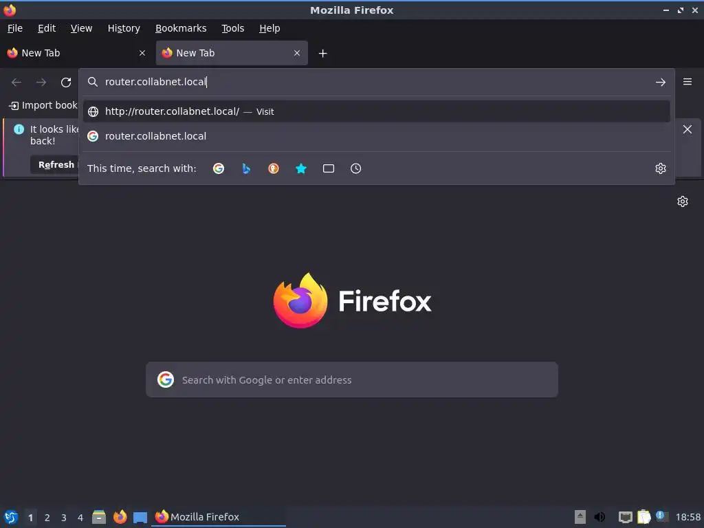Switch to the first New Tab
The image size is (704, 528).
[x=76, y=53]
